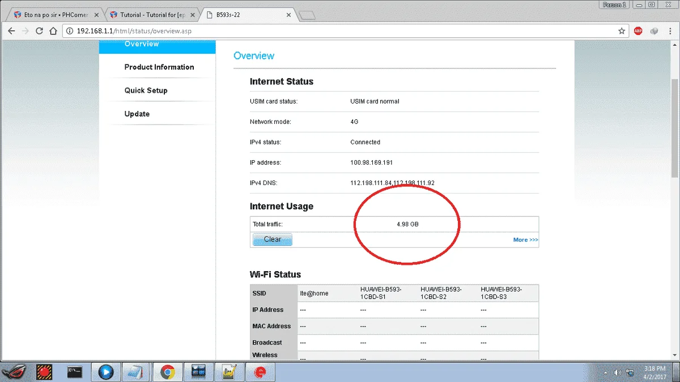Open the 'More >>>' internet usage link
The height and width of the screenshot is (382, 680).
(525, 240)
